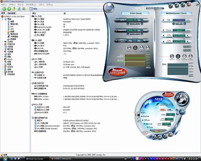Viewport: 201px width, 161px height.
Task: Click the green clover icon on round widget bottom
Action: (x=160, y=137)
